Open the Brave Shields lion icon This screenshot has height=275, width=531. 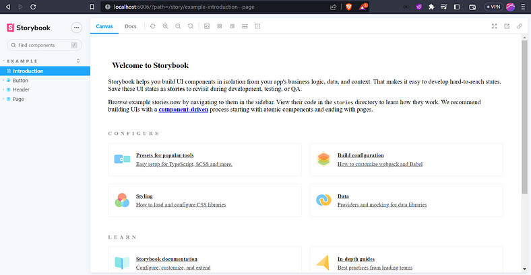349,7
